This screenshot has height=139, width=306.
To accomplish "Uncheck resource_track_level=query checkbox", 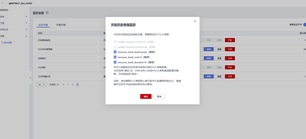I will [115, 52].
